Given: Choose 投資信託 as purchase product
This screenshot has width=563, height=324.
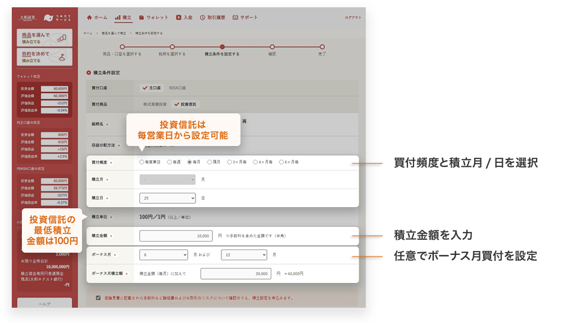Looking at the screenshot, I should 185,104.
